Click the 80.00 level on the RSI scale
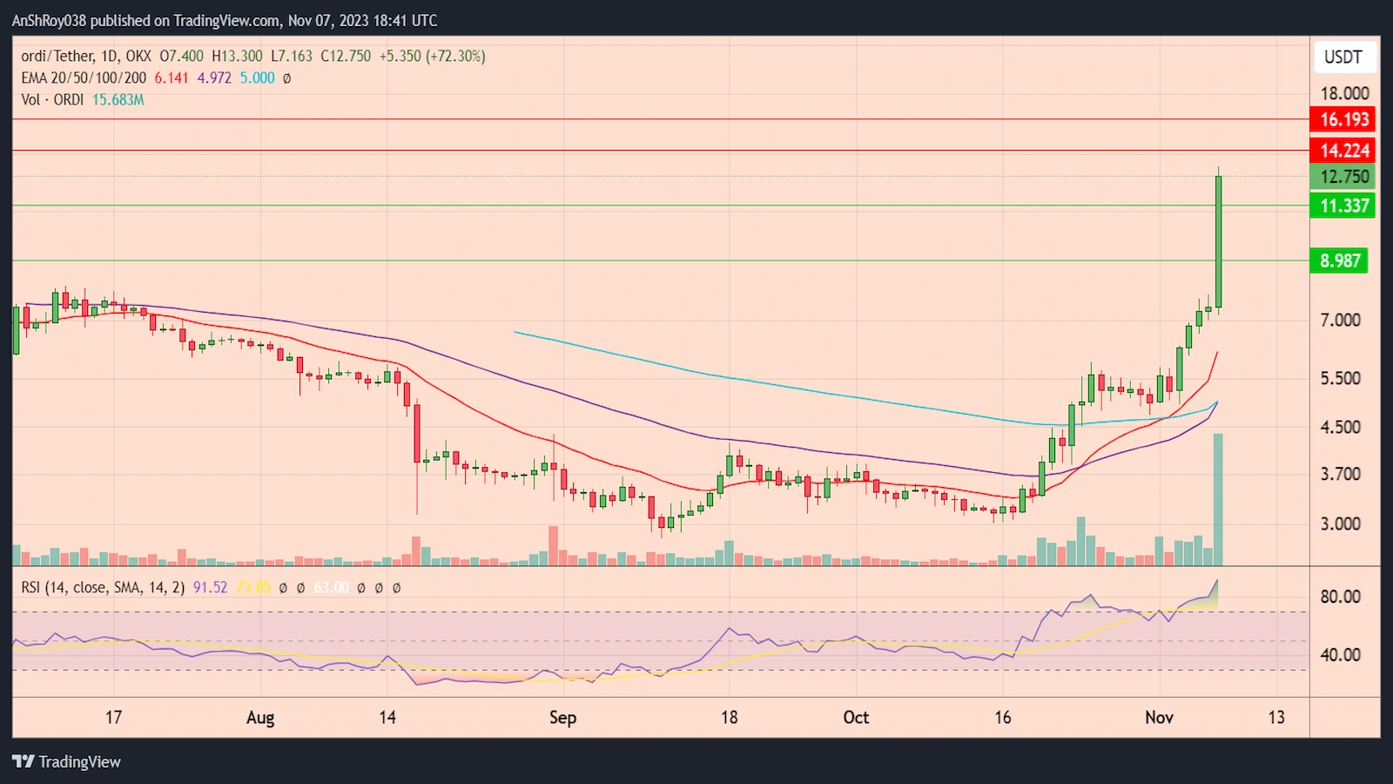This screenshot has width=1393, height=784. (1341, 596)
